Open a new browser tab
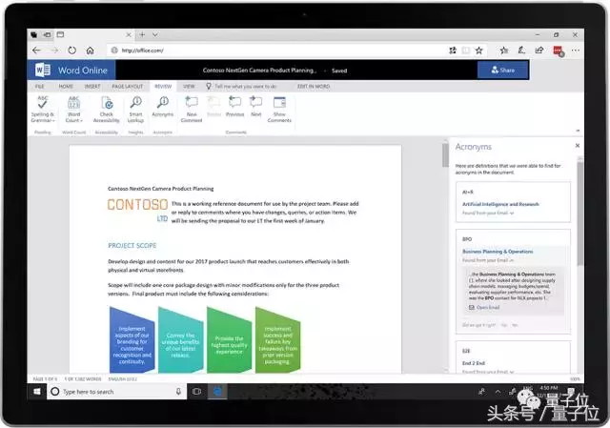This screenshot has height=428, width=610. [x=142, y=34]
